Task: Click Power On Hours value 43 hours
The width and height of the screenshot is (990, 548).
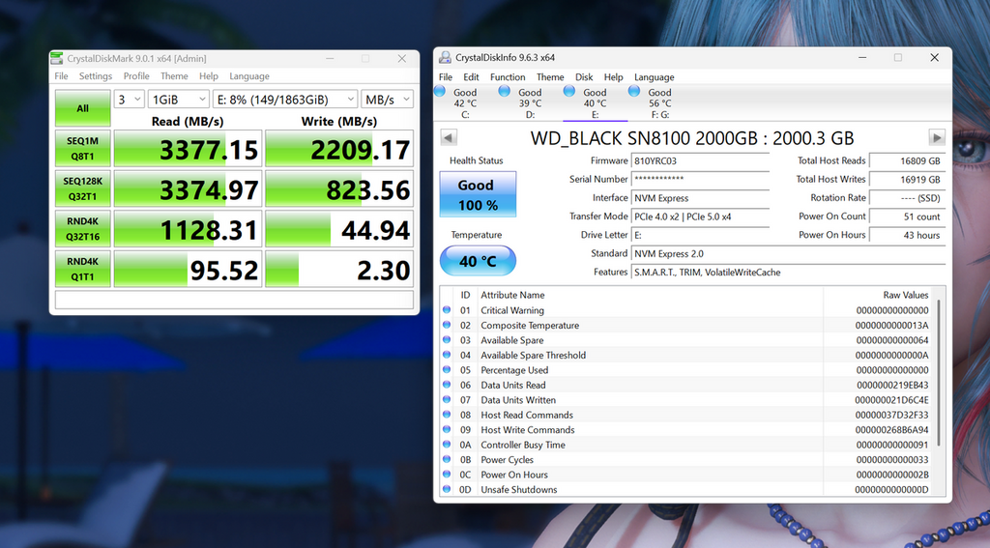Action: (907, 235)
